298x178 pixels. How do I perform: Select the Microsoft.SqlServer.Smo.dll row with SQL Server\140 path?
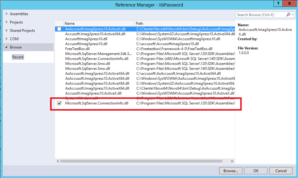click(x=145, y=69)
